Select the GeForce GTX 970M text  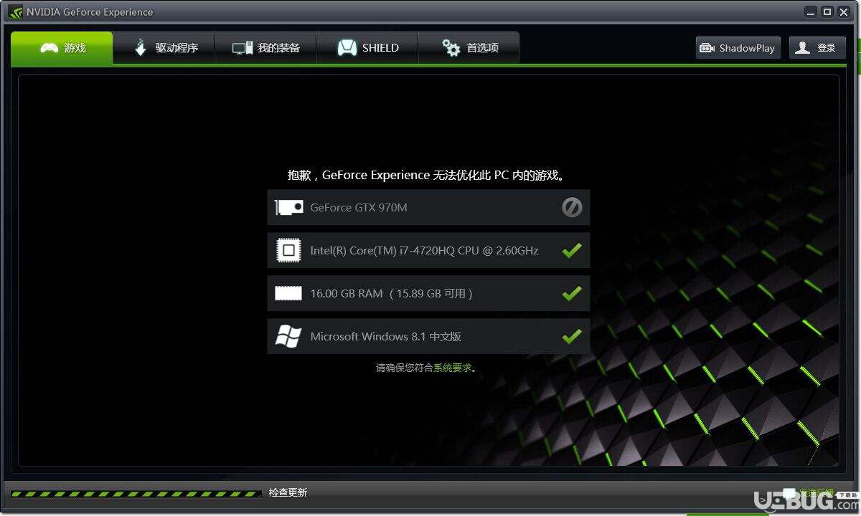[x=359, y=207]
